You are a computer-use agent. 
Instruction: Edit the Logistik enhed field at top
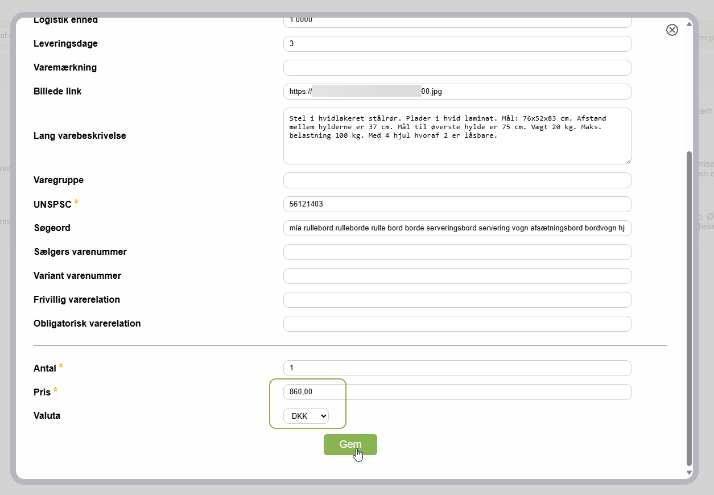(457, 22)
